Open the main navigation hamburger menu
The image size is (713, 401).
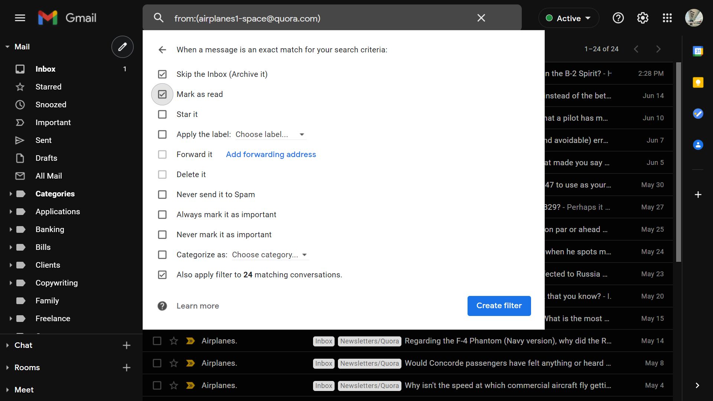(x=20, y=18)
